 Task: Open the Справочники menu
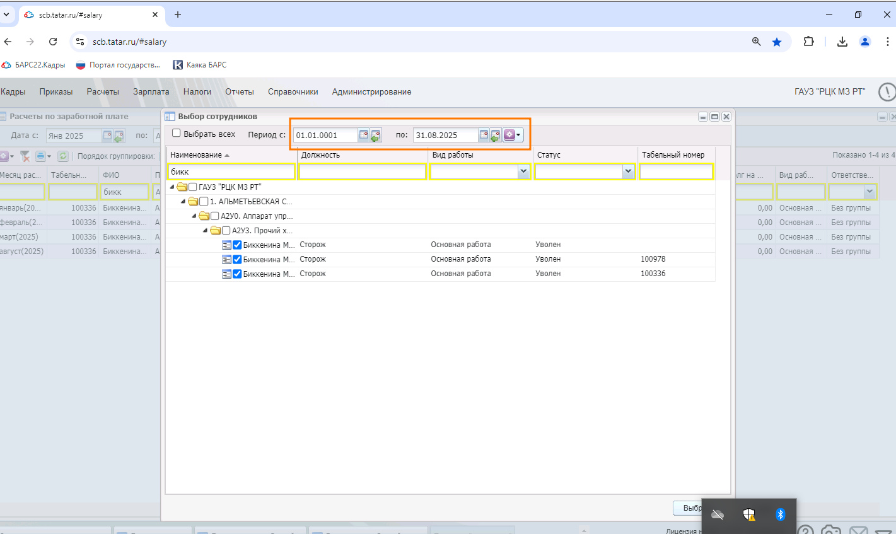coord(293,91)
